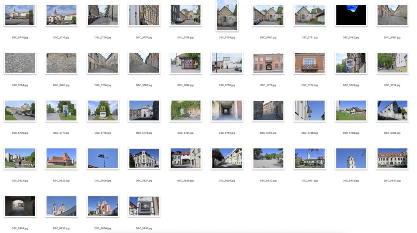Select the DSC_5757.jpg building thumbnail
The width and height of the screenshot is (417, 233).
pos(144,15)
